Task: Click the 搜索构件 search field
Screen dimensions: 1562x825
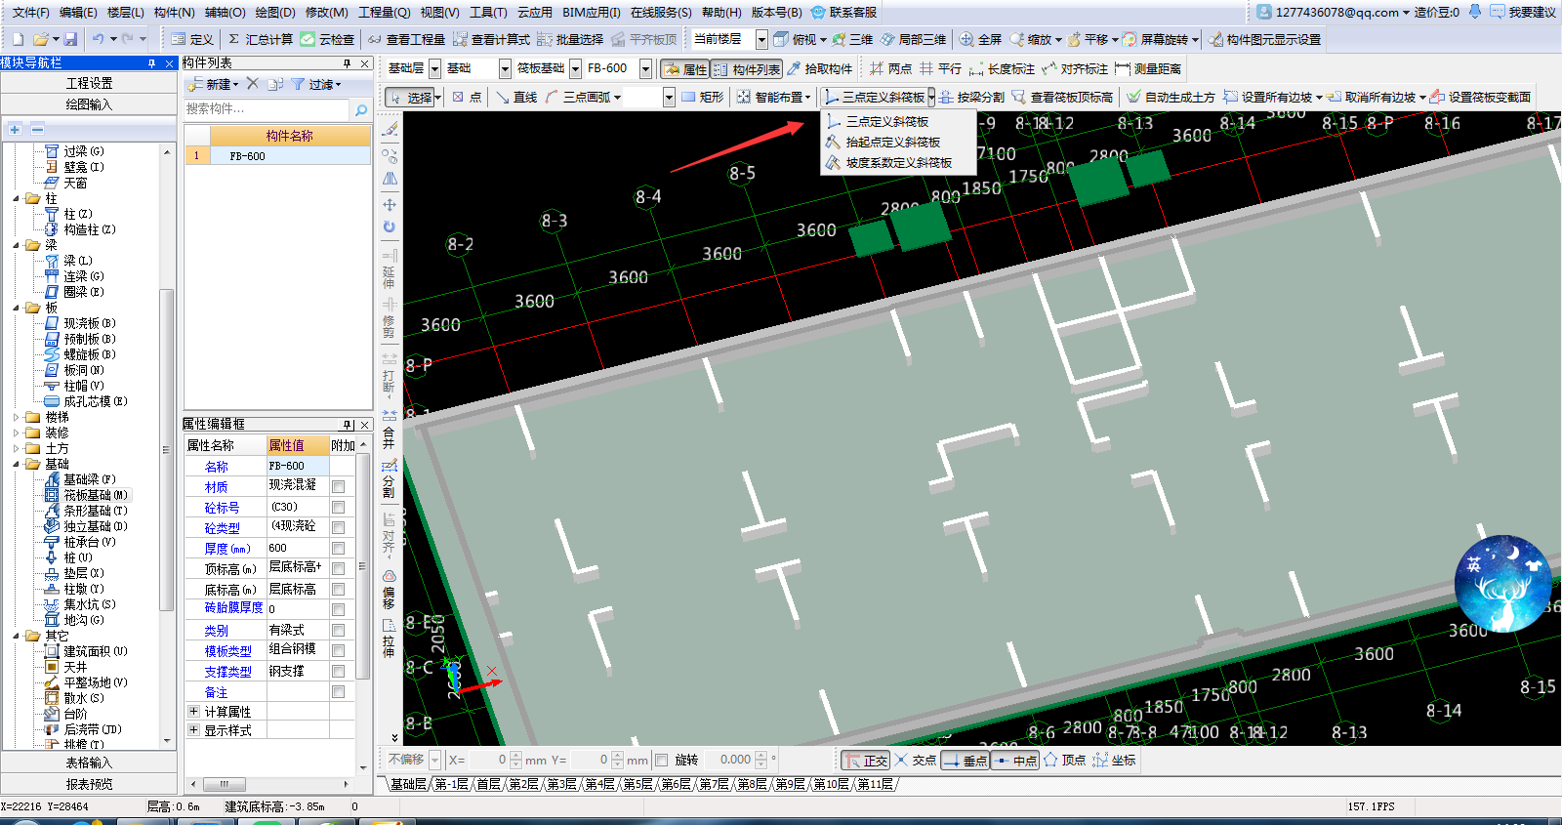Action: pos(267,109)
